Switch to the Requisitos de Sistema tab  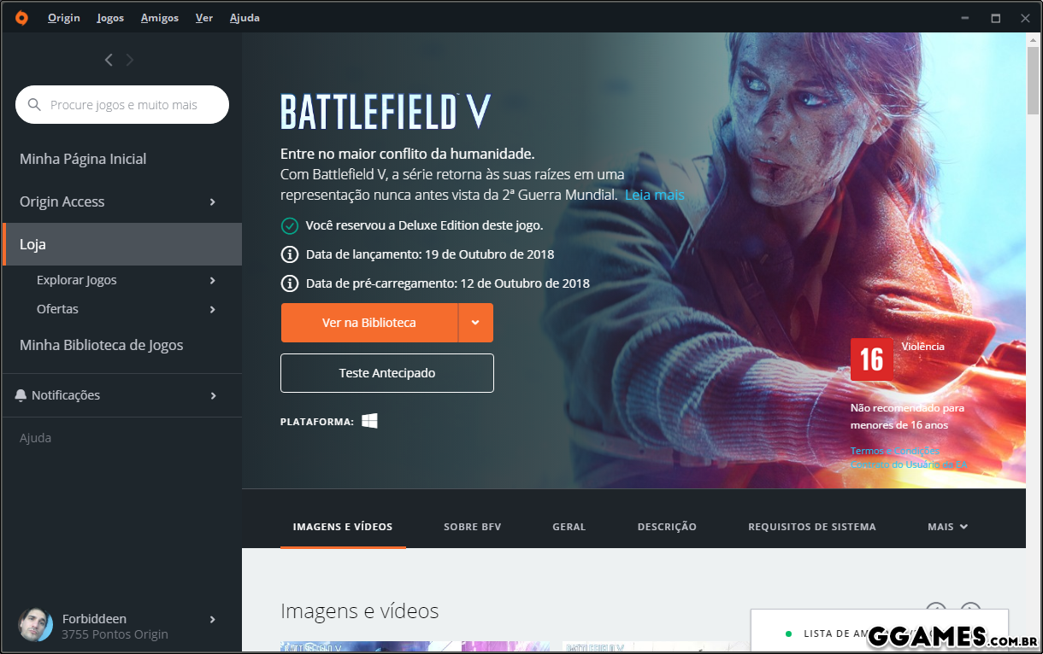[811, 527]
